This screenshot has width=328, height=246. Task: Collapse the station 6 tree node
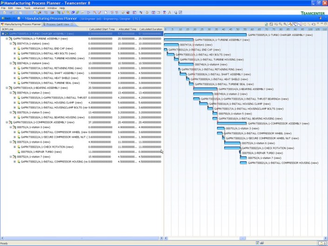[x=11, y=142]
